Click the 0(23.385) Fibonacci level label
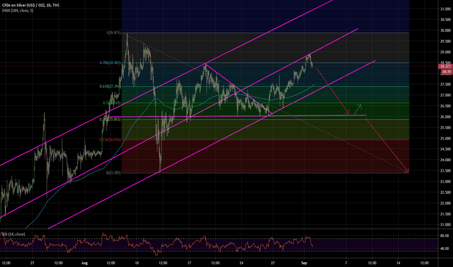 point(113,173)
